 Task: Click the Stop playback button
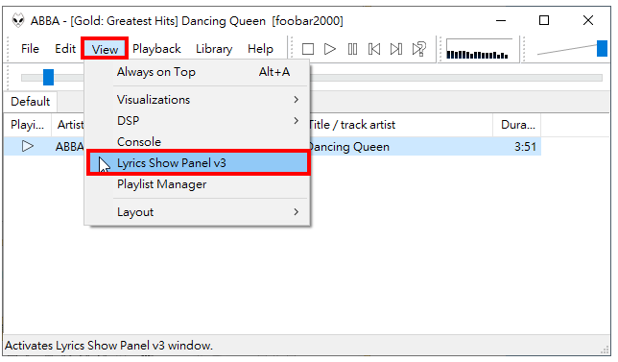[x=307, y=49]
